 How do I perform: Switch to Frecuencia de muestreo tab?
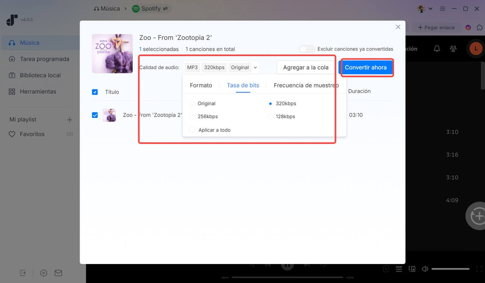tap(306, 85)
